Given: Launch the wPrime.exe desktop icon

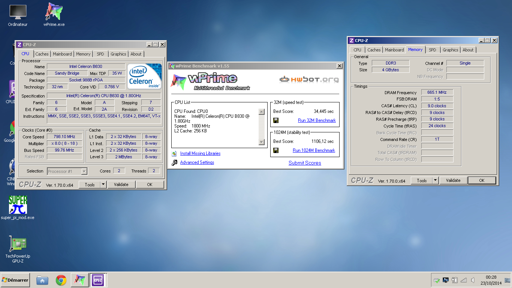Looking at the screenshot, I should pyautogui.click(x=54, y=15).
